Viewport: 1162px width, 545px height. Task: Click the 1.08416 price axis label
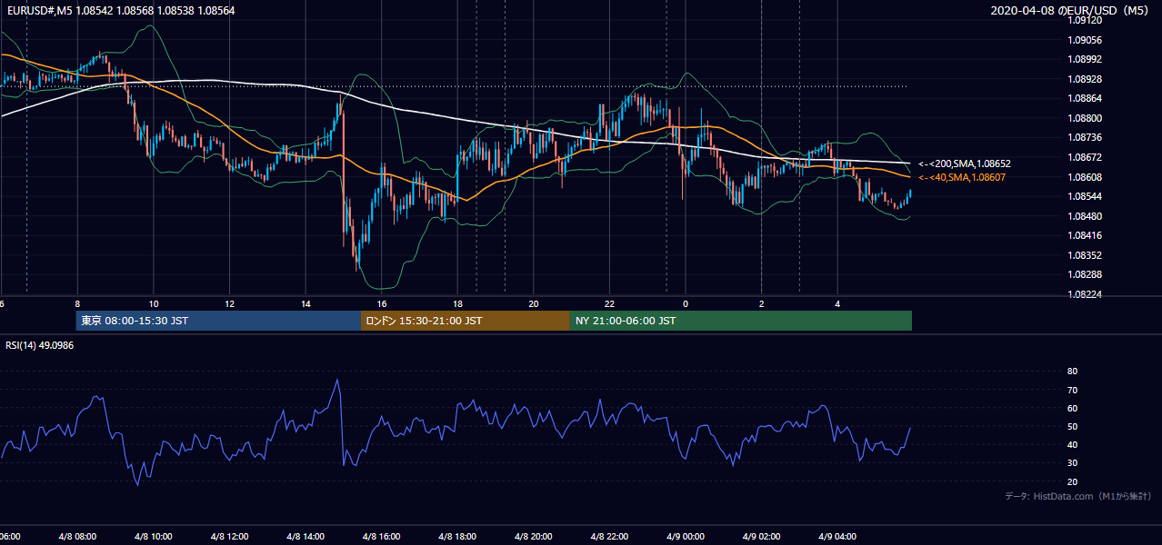(1085, 235)
